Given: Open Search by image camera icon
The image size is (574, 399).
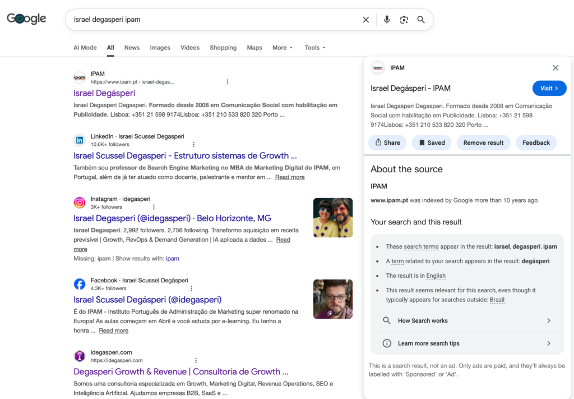Looking at the screenshot, I should click(404, 20).
